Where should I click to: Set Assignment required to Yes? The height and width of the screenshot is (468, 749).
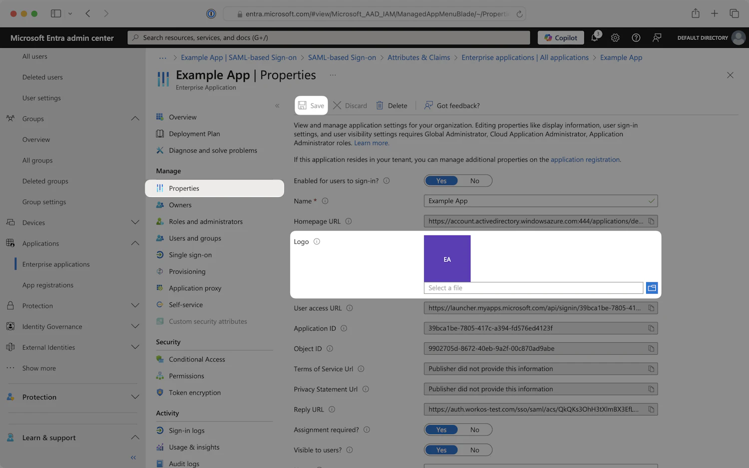point(441,430)
